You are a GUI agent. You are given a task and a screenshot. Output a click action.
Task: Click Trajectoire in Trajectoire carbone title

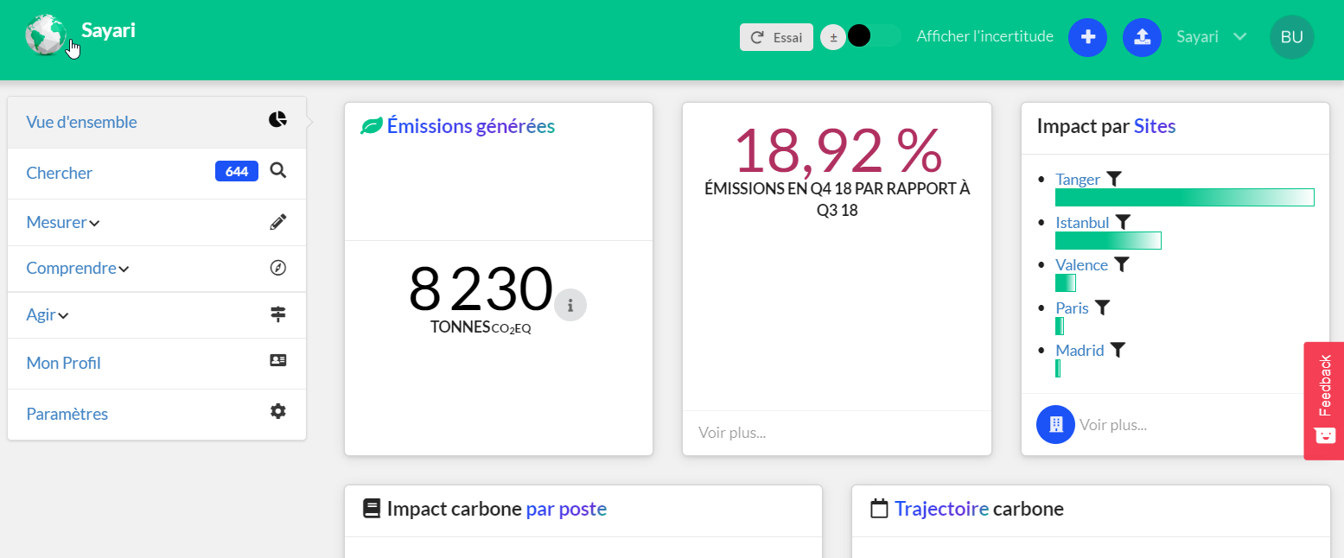click(x=941, y=509)
